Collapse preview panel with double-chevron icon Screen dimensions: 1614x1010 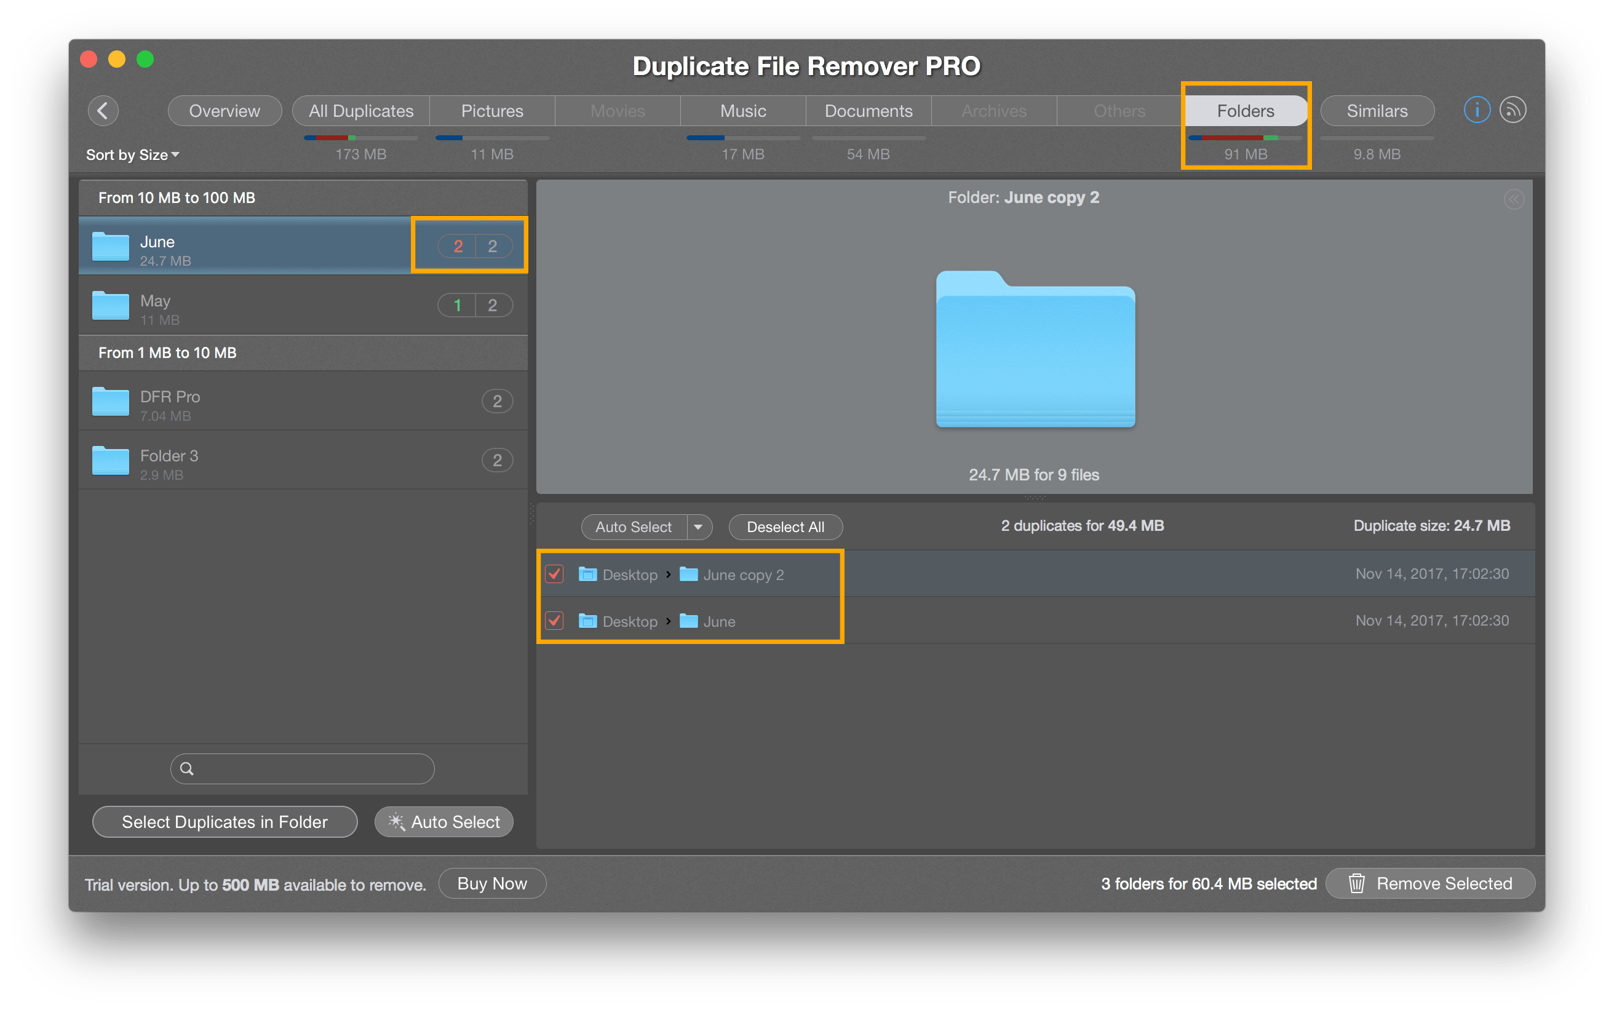point(1514,199)
